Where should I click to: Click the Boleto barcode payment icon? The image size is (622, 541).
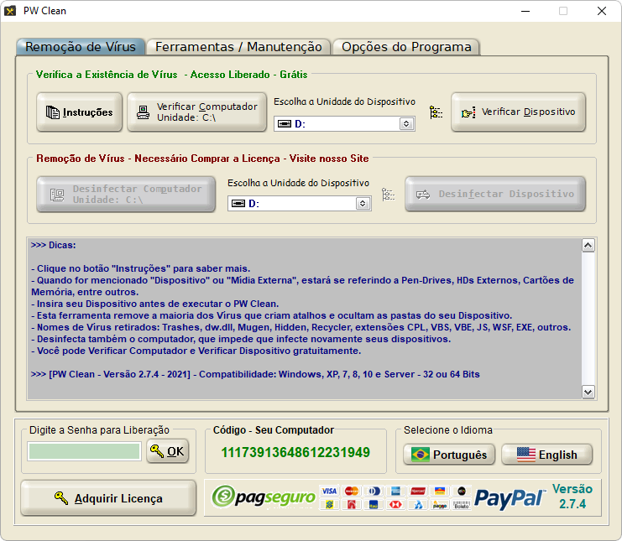click(461, 505)
